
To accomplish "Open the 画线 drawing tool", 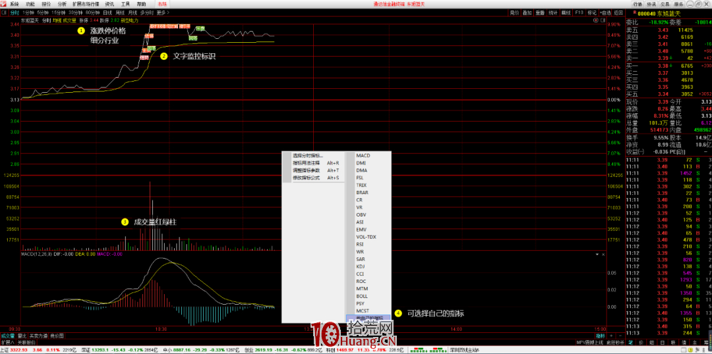I will click(x=566, y=13).
